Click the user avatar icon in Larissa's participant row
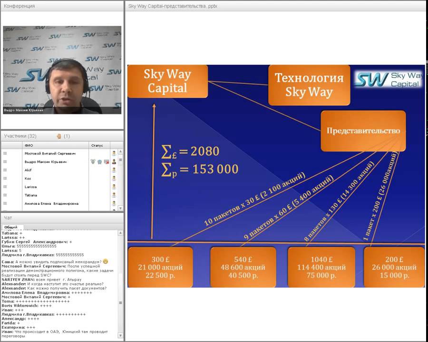Screen dimensions: 428x342 tap(114, 187)
